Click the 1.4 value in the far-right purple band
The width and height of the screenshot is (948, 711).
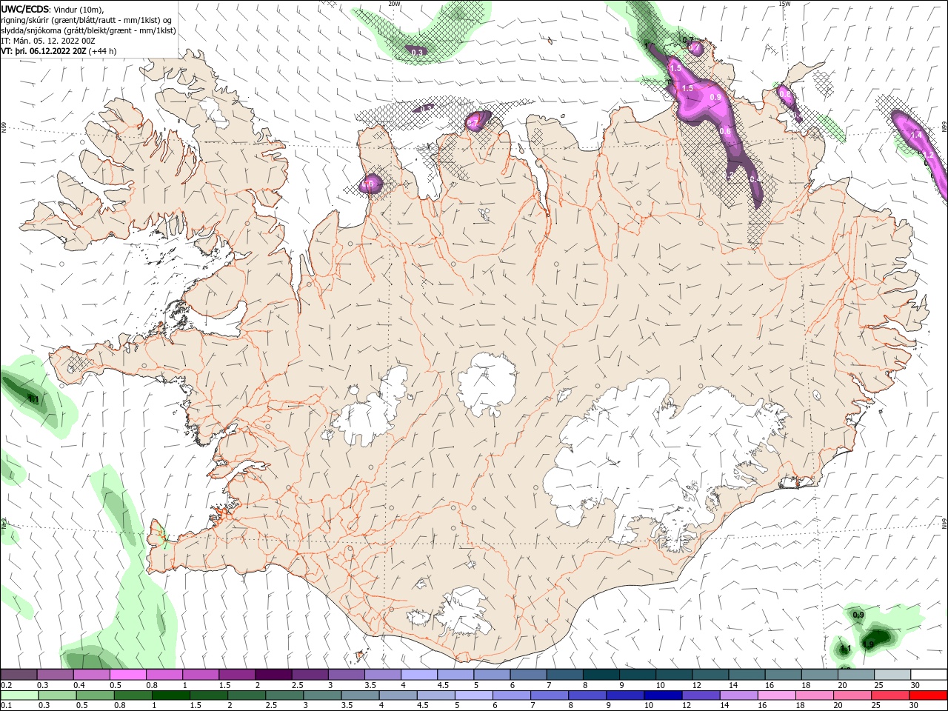(x=916, y=135)
